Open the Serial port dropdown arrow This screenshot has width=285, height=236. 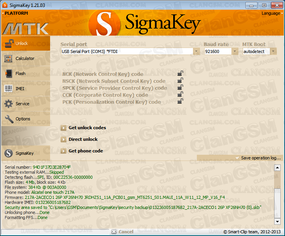[x=196, y=51]
